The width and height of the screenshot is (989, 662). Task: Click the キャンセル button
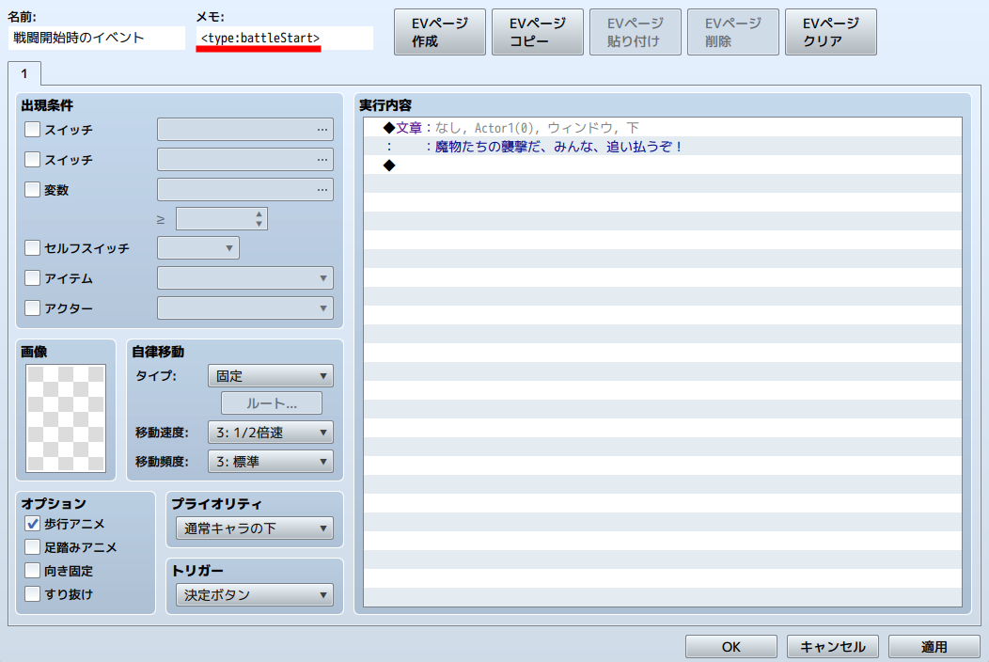coord(833,647)
